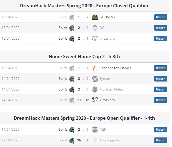The height and width of the screenshot is (147, 172).
Task: Open Match button in the Syman row
Action: 160,79
